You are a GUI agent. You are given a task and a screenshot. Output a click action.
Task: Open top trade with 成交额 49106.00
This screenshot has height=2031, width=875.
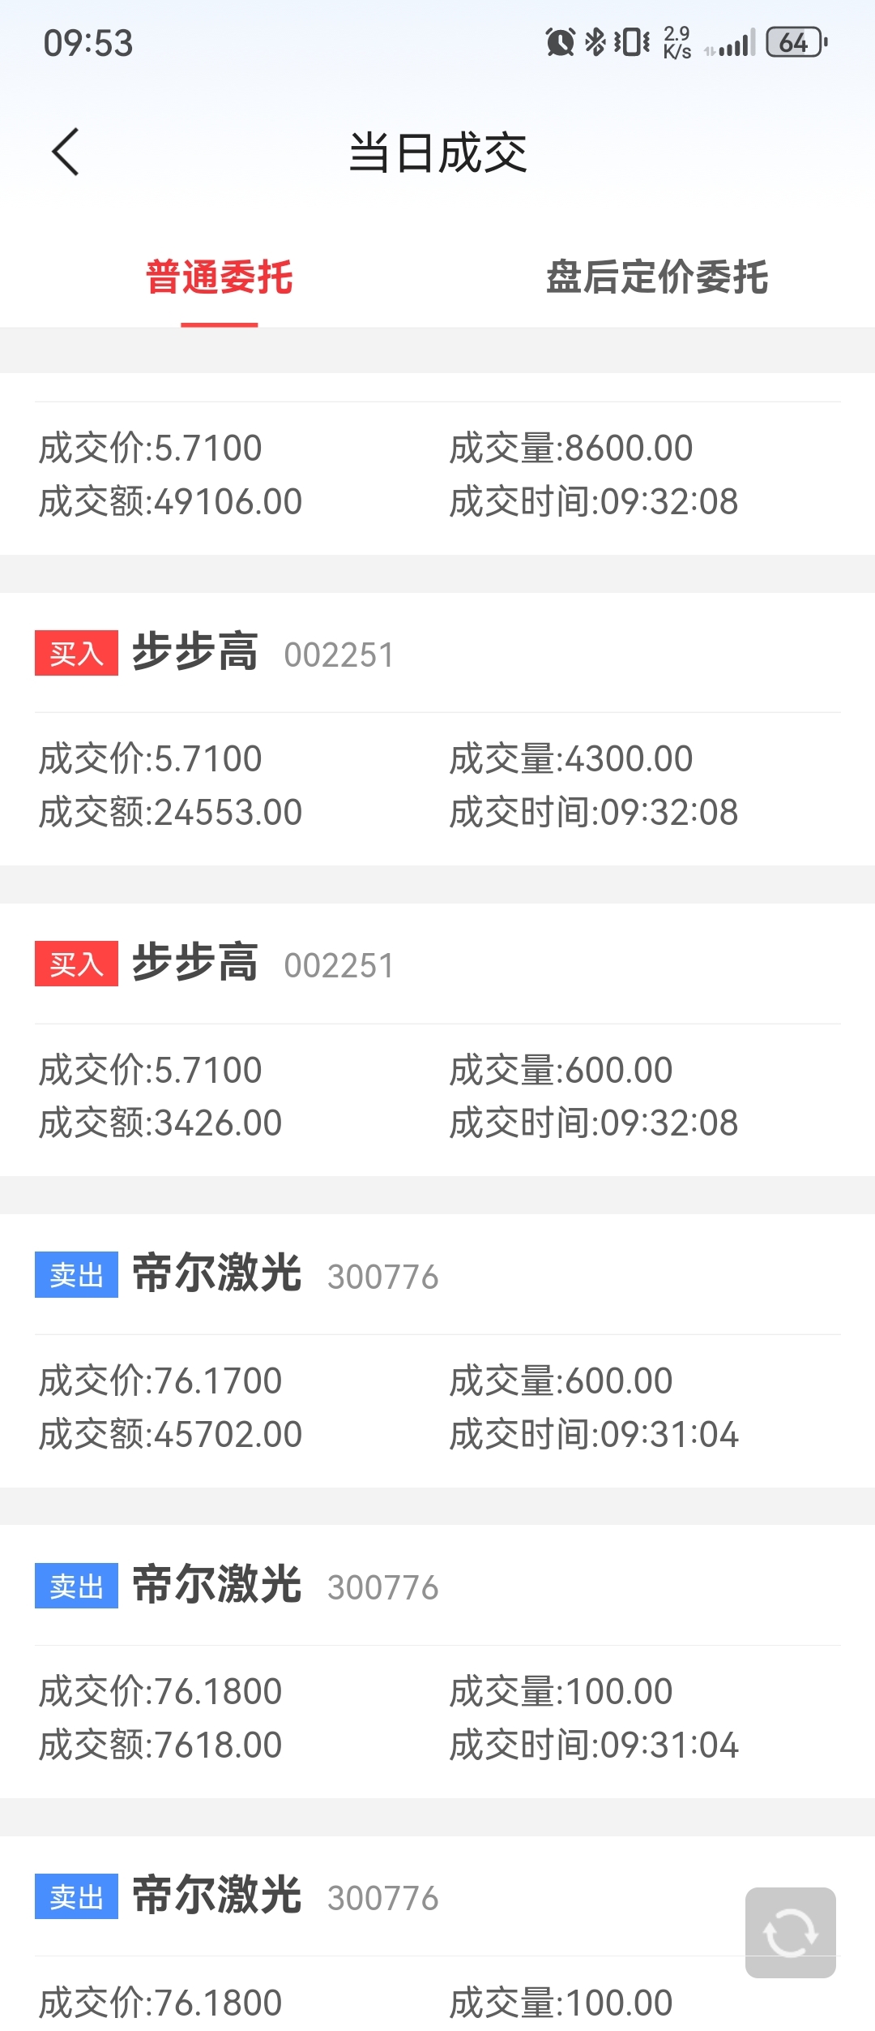[x=437, y=464]
